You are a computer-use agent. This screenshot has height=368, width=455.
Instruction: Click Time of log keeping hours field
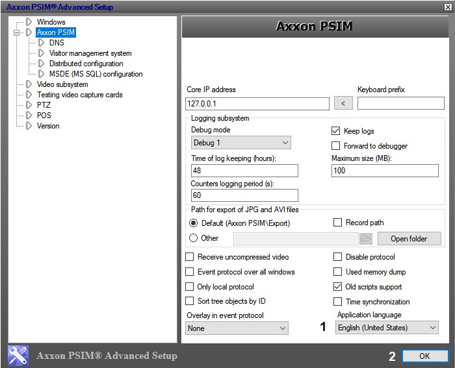pyautogui.click(x=244, y=171)
